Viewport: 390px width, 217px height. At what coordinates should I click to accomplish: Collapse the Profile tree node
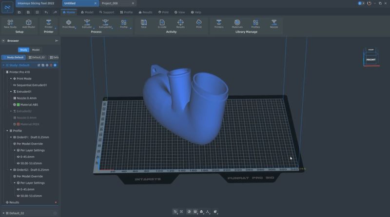(7, 131)
